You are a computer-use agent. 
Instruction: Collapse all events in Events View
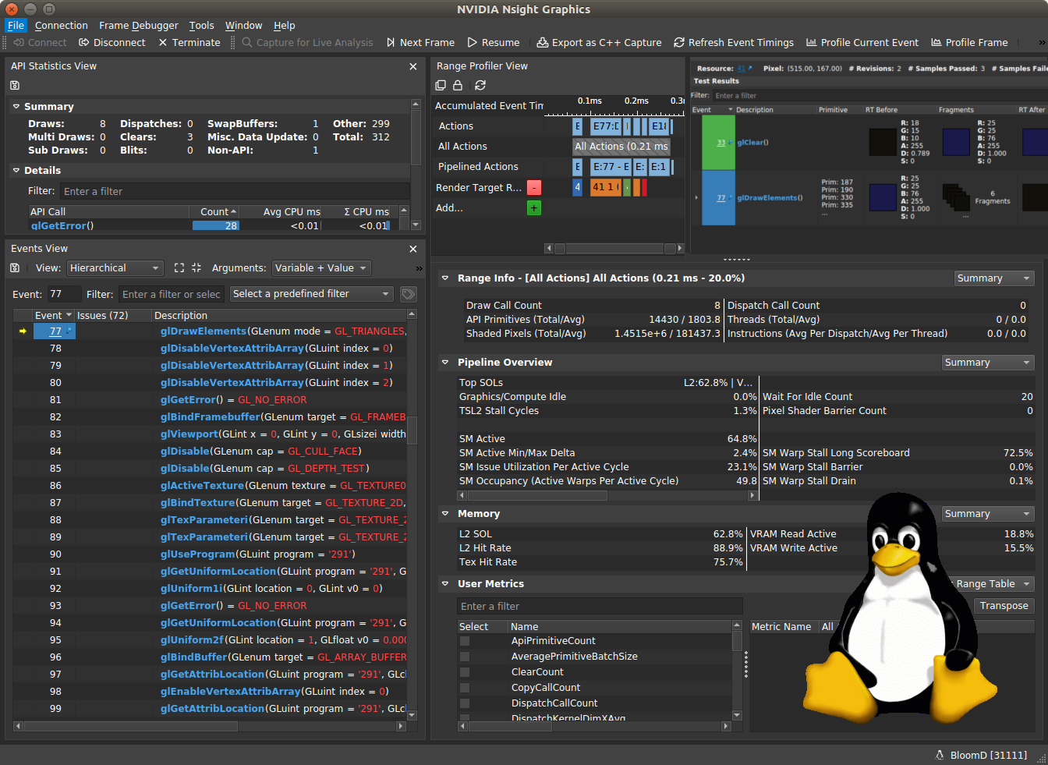point(196,267)
